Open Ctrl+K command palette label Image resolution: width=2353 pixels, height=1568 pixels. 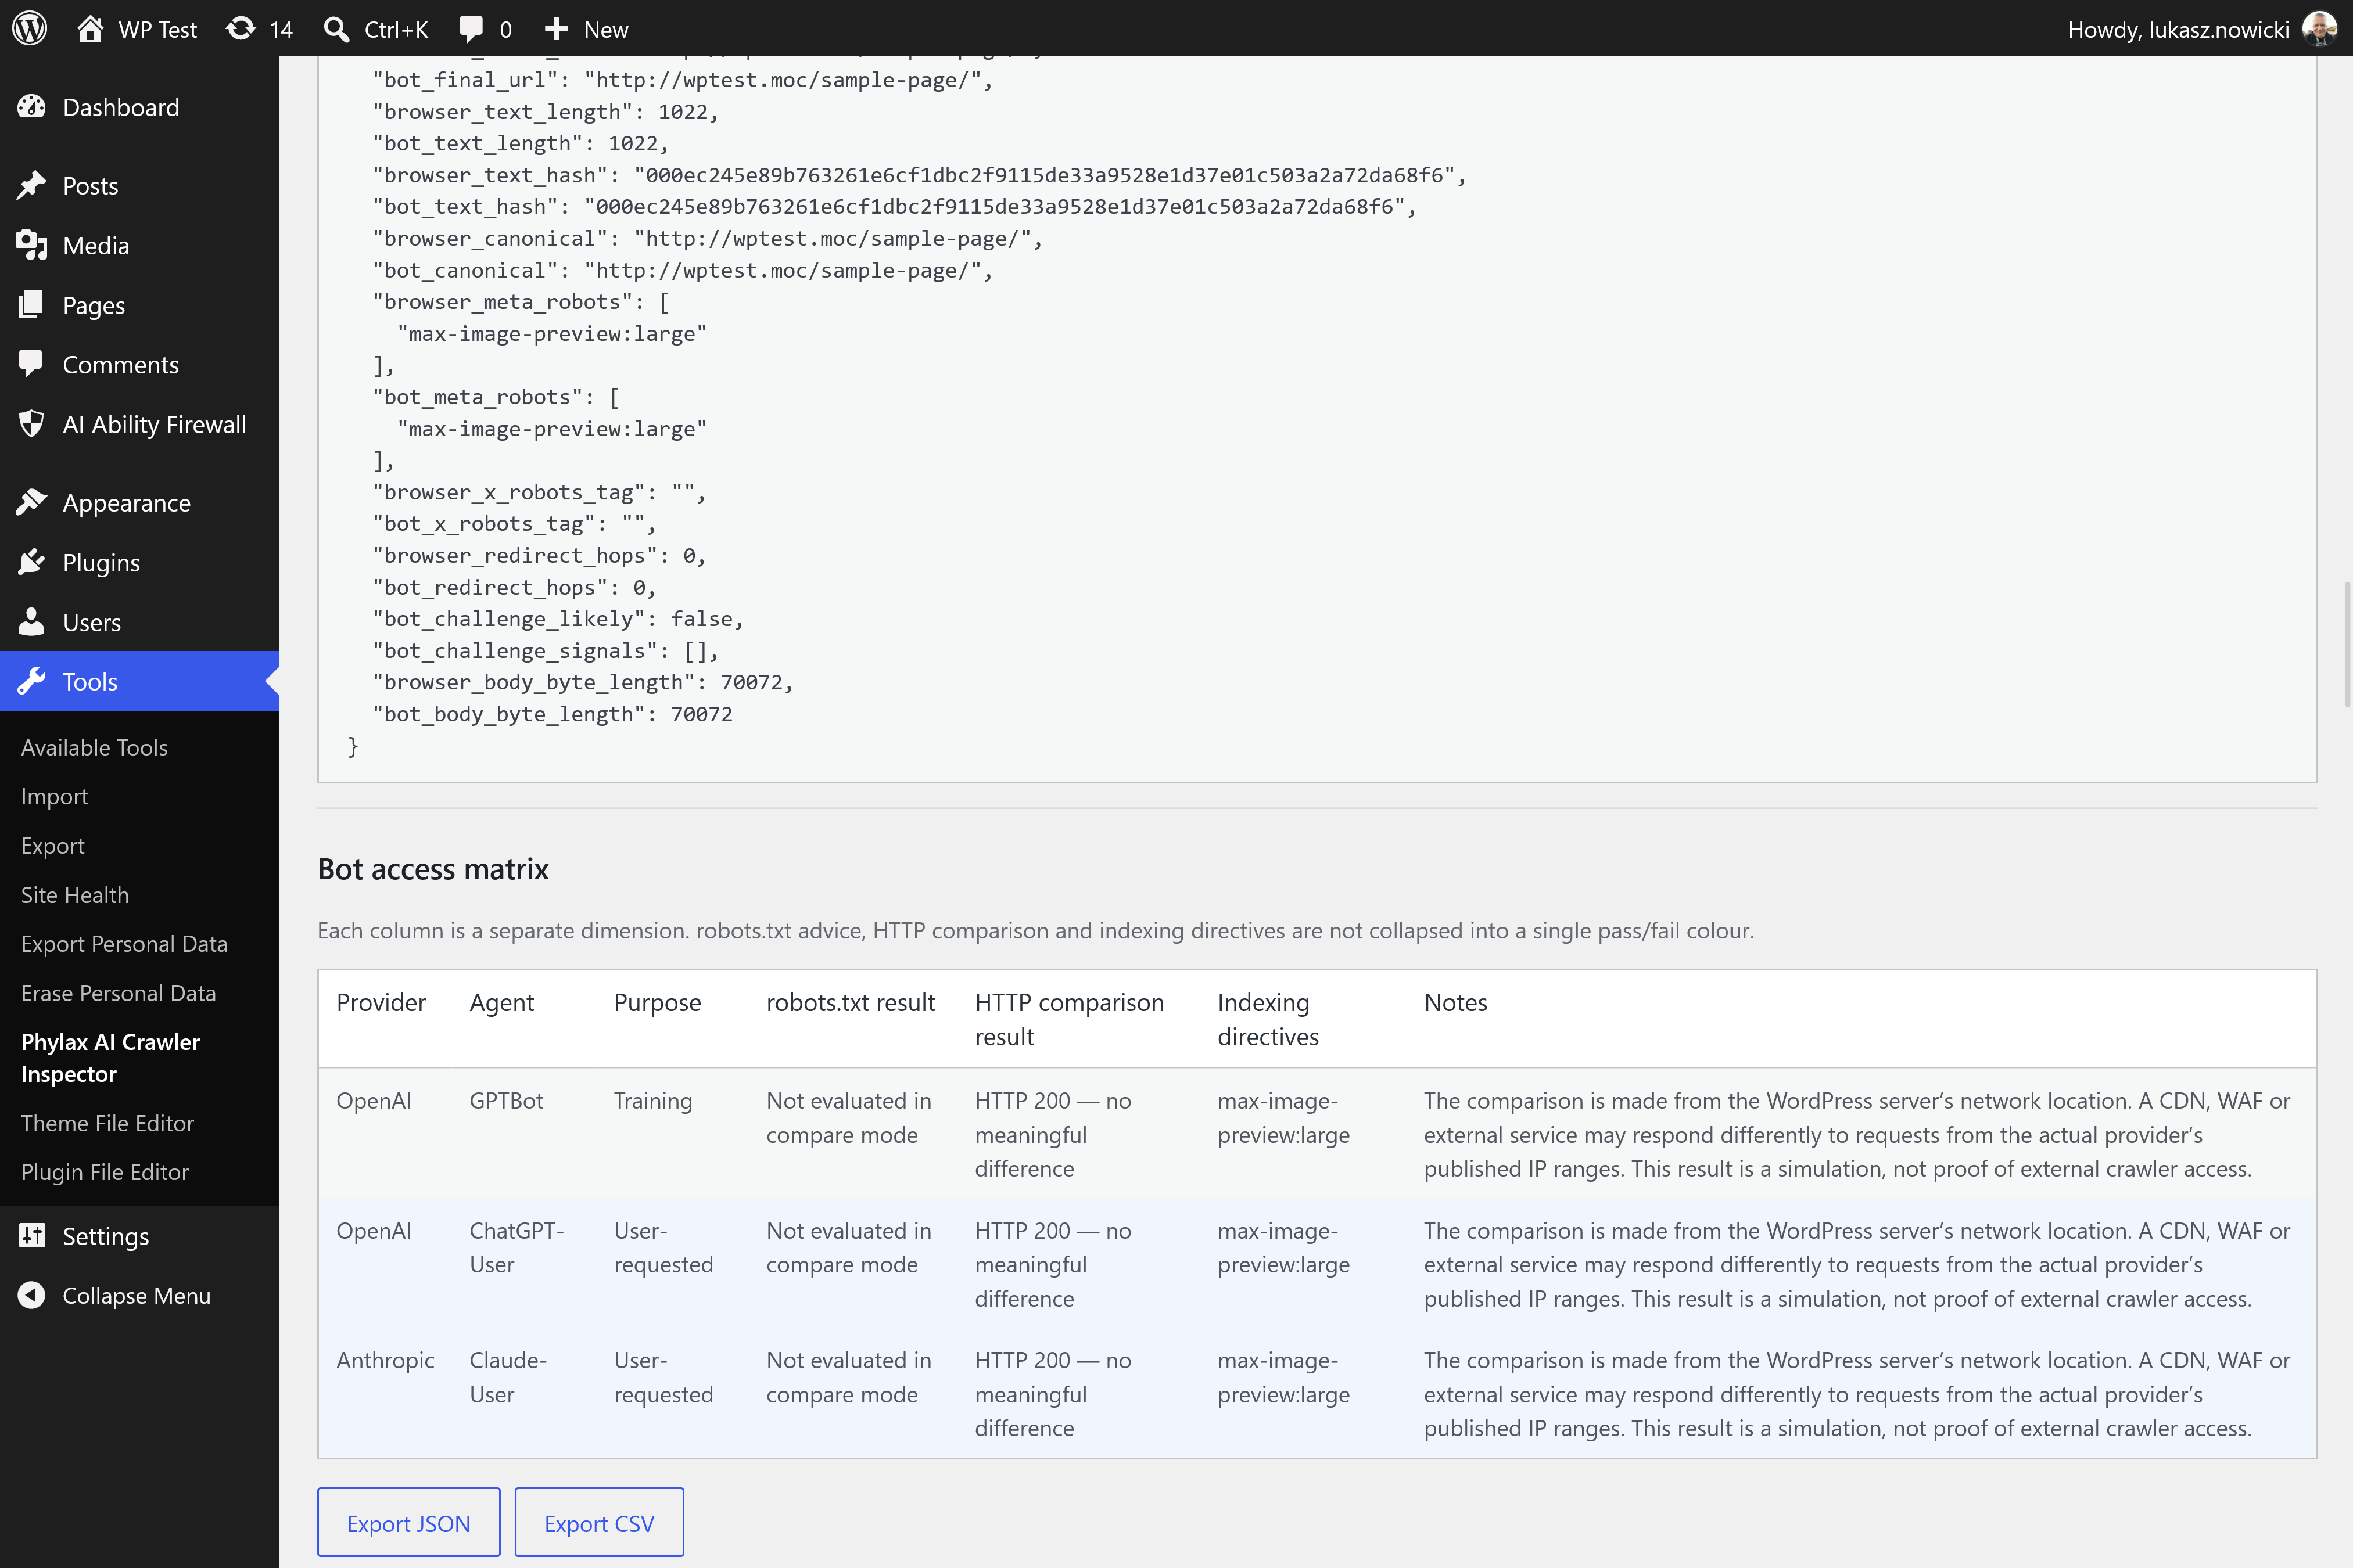[396, 29]
